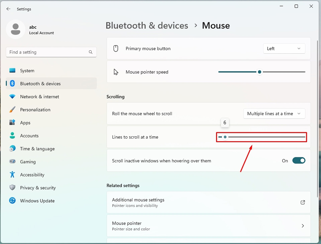Click the Privacy shield icon

(x=12, y=187)
